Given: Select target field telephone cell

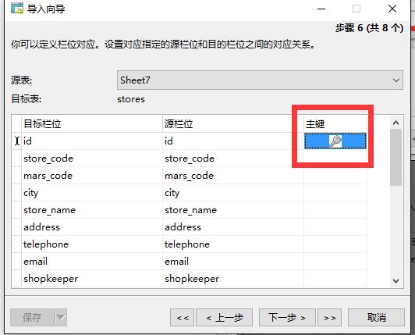Looking at the screenshot, I should coord(92,244).
